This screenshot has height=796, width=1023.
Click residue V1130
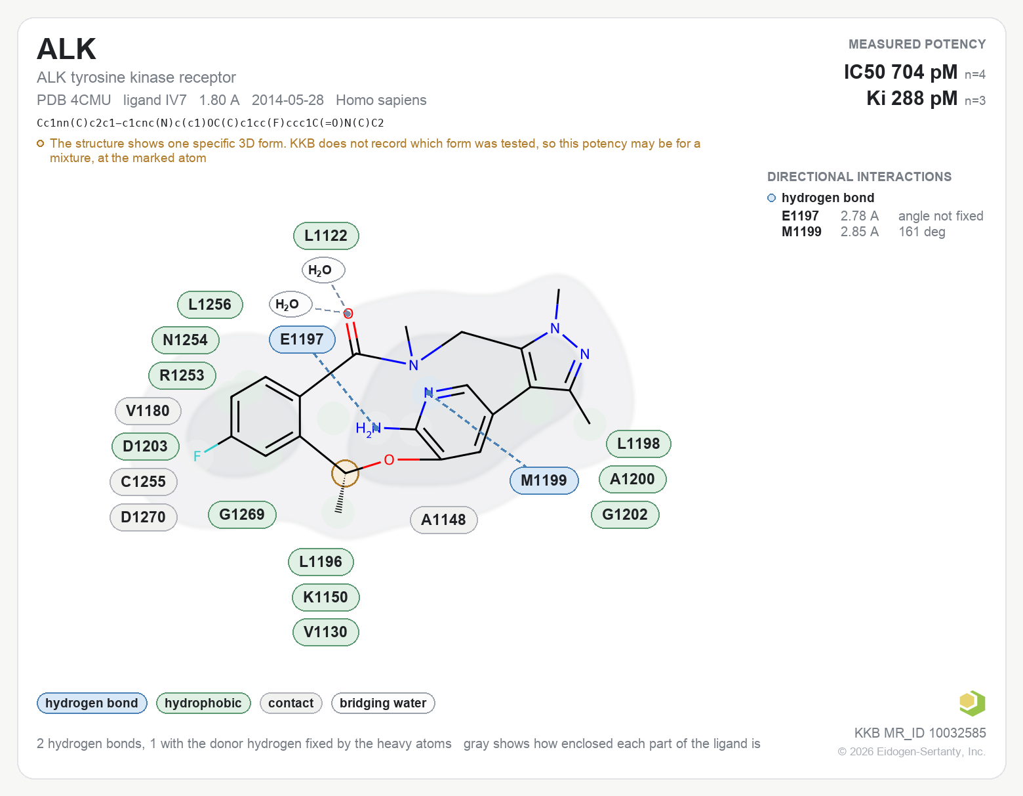[x=326, y=632]
